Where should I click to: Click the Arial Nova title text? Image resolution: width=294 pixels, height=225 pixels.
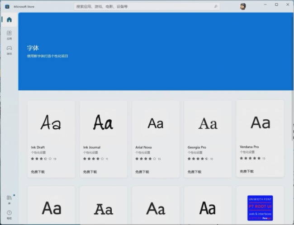tap(143, 147)
